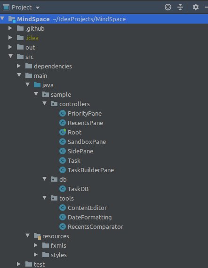Click the SidePane class icon

[63, 151]
